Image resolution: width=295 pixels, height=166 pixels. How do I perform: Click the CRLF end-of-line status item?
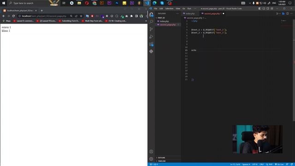(262, 165)
